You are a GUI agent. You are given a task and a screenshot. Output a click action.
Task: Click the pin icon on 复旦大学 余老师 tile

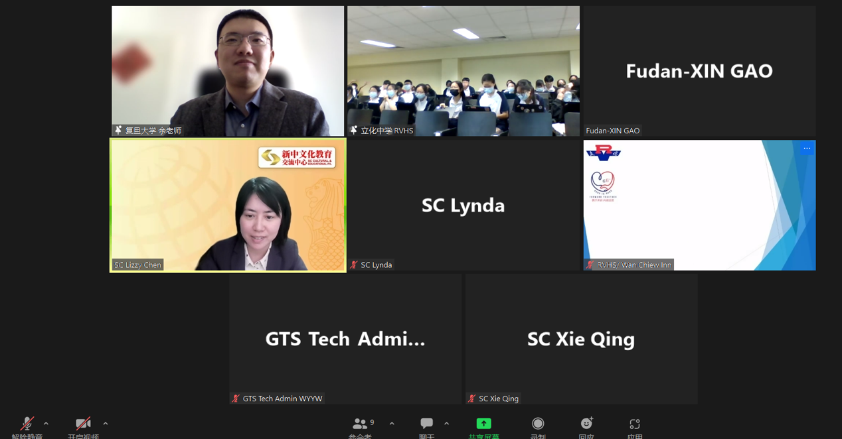point(118,131)
